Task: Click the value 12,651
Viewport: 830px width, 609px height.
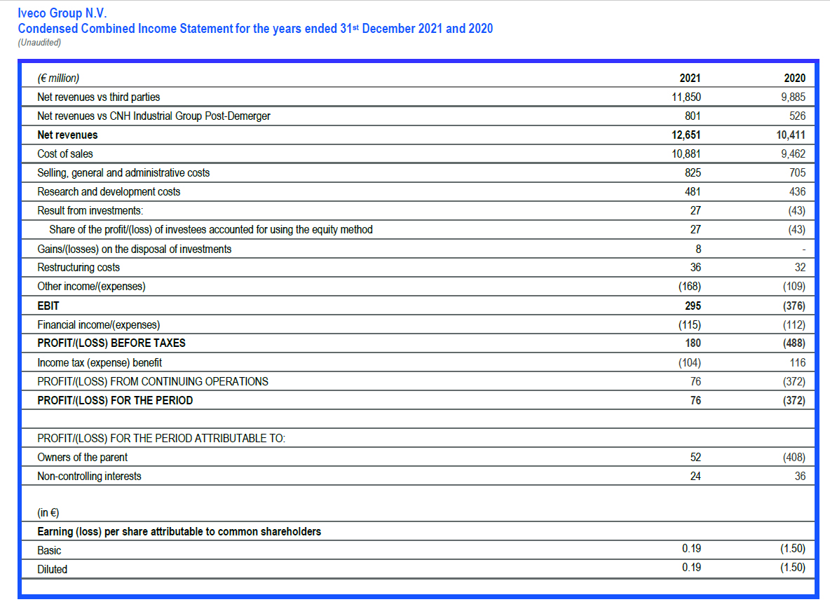Action: pos(686,135)
